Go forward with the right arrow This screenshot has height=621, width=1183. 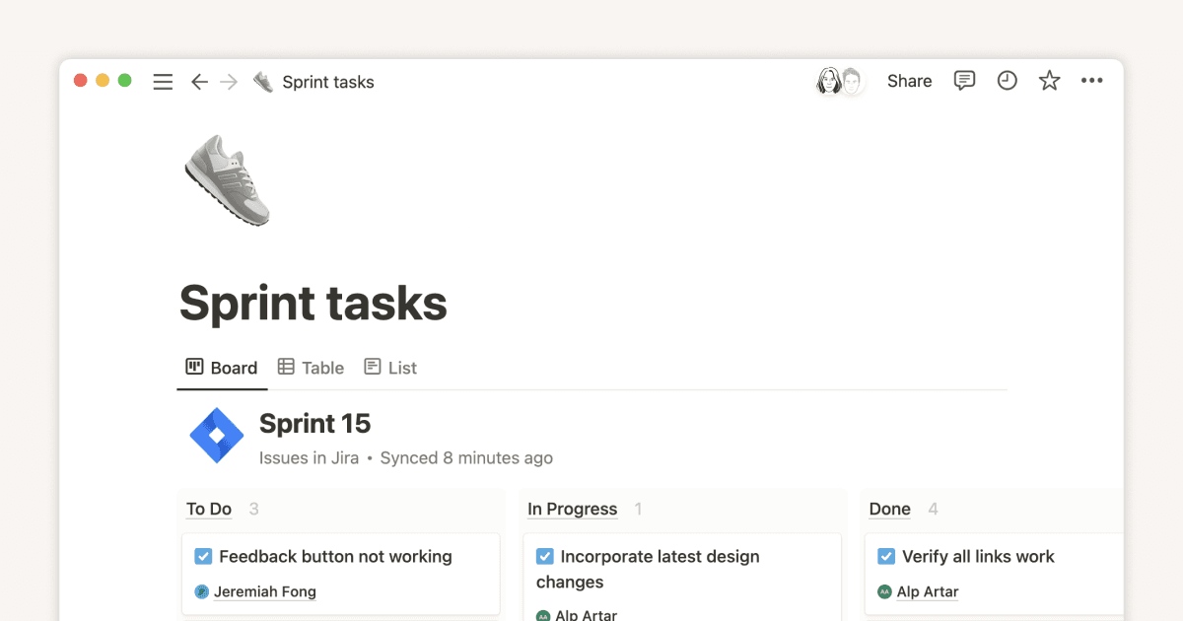[x=229, y=82]
